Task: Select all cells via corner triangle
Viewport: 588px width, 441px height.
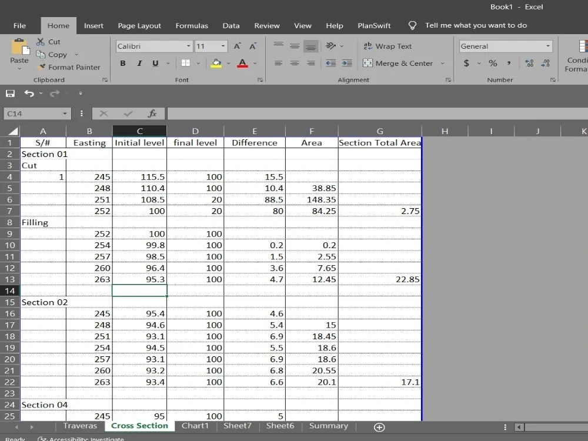Action: 13,131
